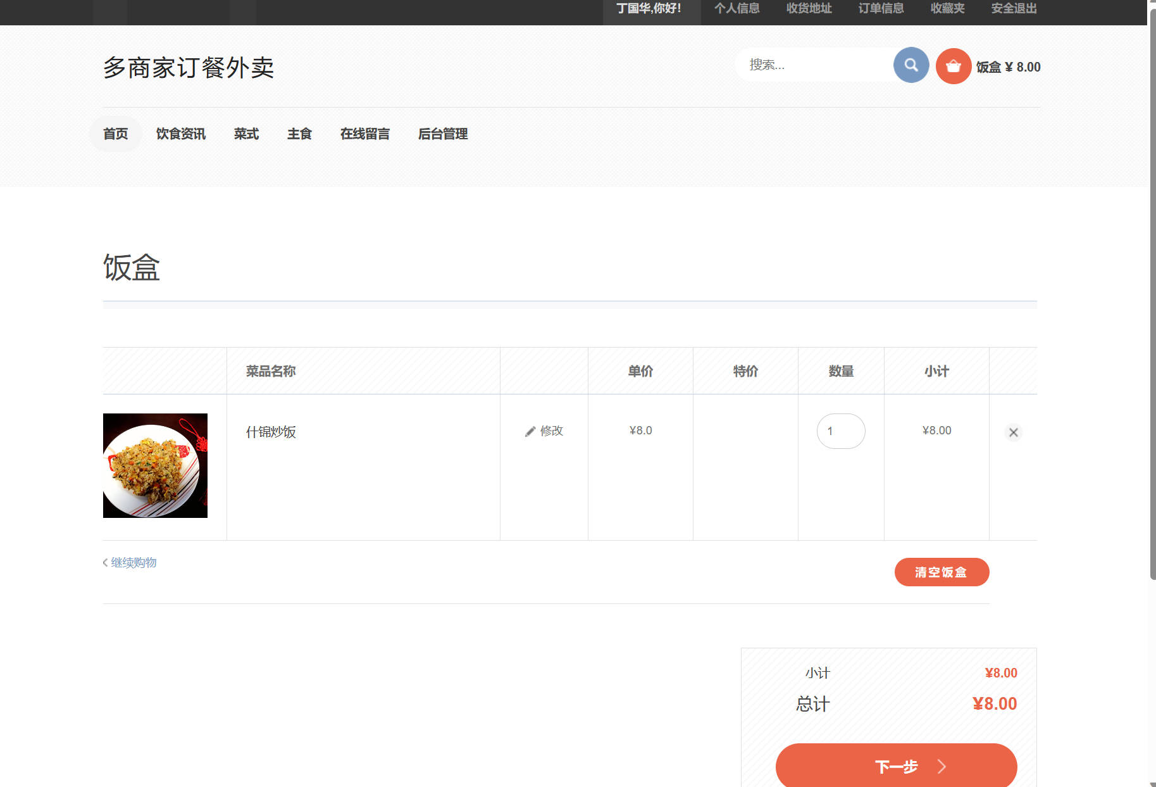The image size is (1156, 787).
Task: View 订单信息 from the top menu
Action: [881, 8]
